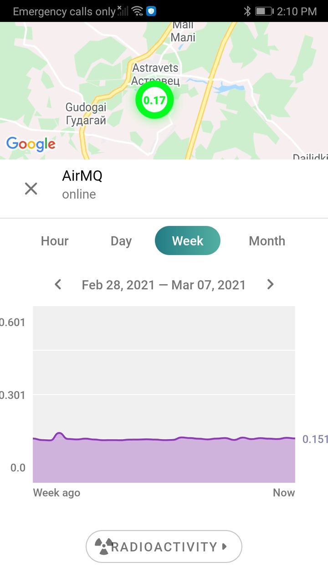Image resolution: width=328 pixels, height=583 pixels.
Task: Tap the Now axis label
Action: coord(284,493)
